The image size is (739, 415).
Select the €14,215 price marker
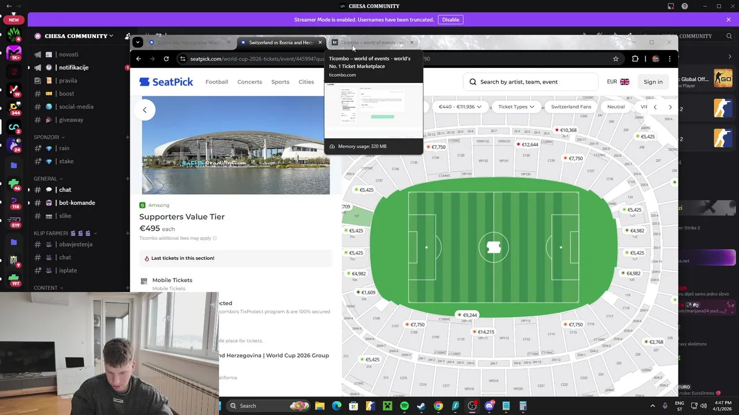coord(484,332)
